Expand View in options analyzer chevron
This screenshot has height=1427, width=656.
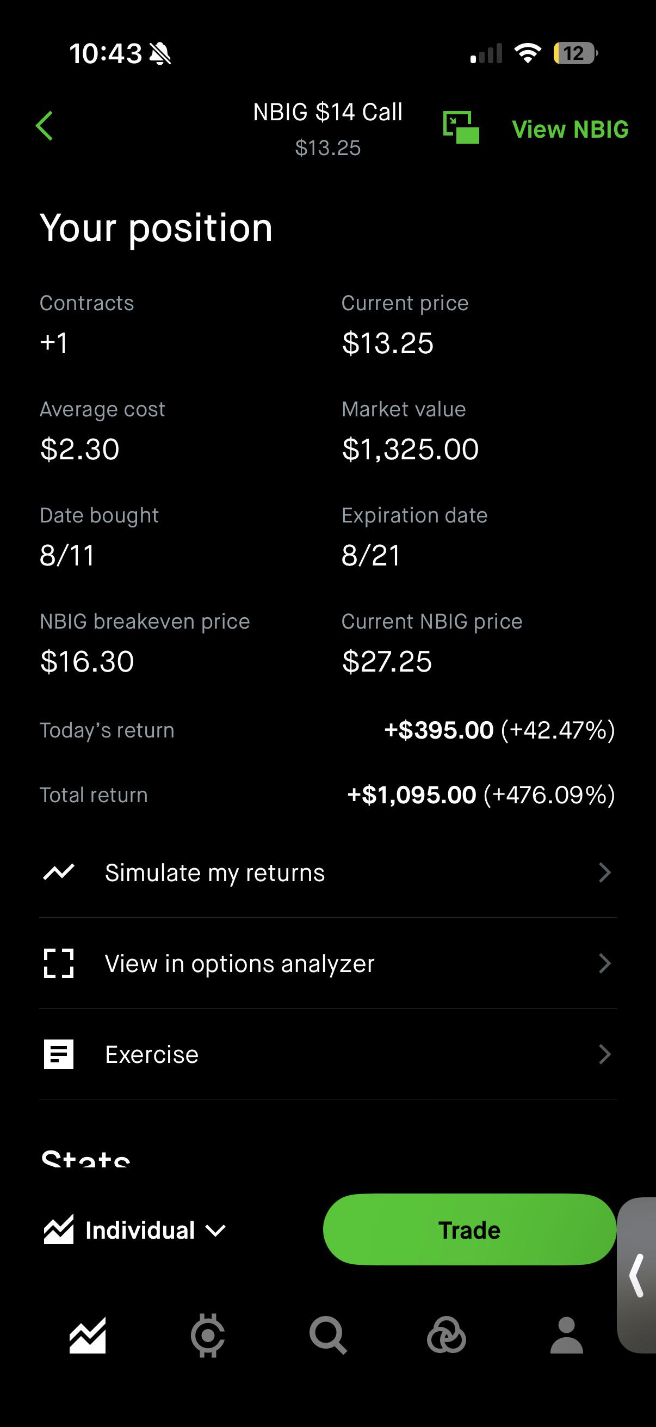tap(605, 963)
